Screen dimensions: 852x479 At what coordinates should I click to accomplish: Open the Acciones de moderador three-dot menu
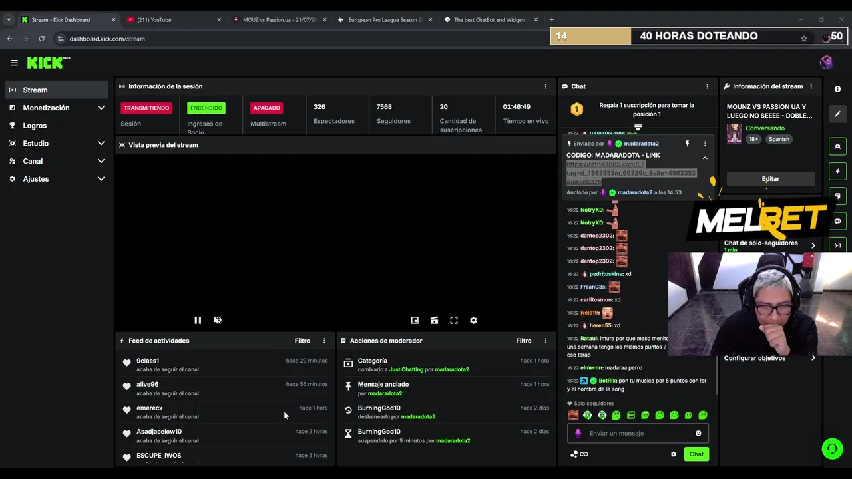(546, 341)
